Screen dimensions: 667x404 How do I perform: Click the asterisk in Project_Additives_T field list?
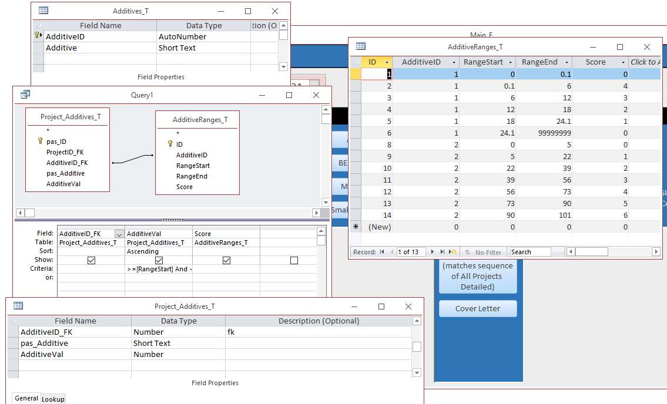(x=48, y=130)
